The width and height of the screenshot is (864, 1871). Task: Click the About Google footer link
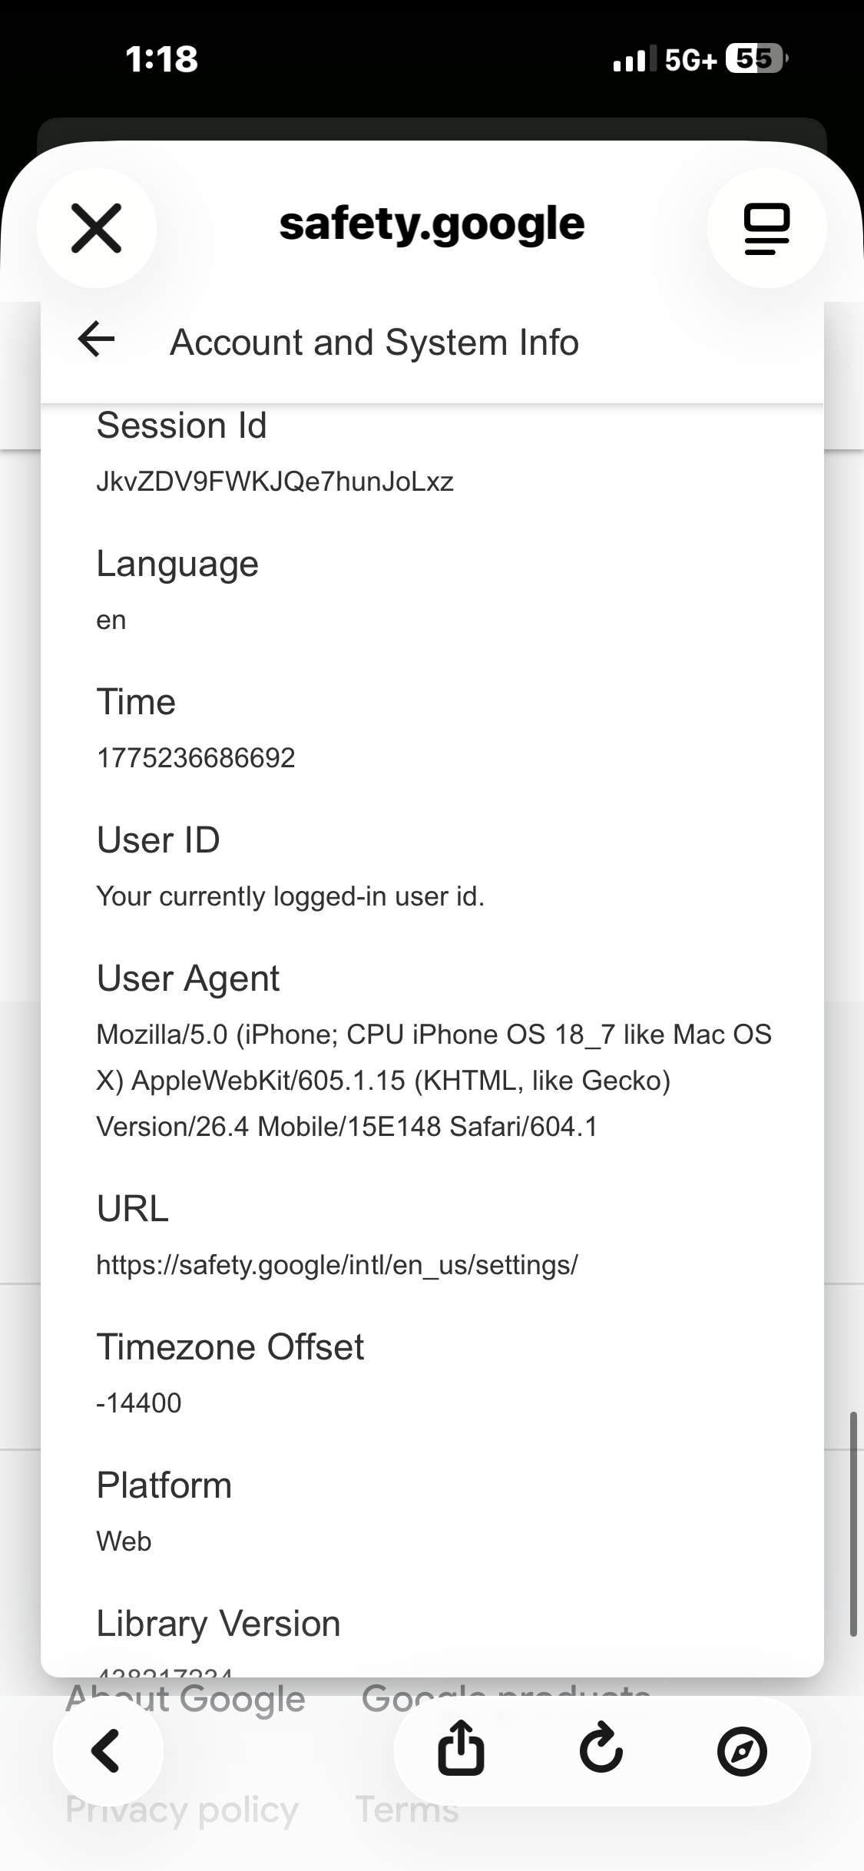tap(186, 1697)
